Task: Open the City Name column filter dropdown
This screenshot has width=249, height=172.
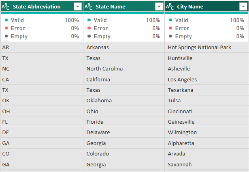Action: tap(243, 6)
